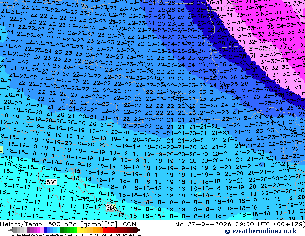305x236 pixels.
Task: Pick the dark blue swatch in the legend
Action: (45, 230)
